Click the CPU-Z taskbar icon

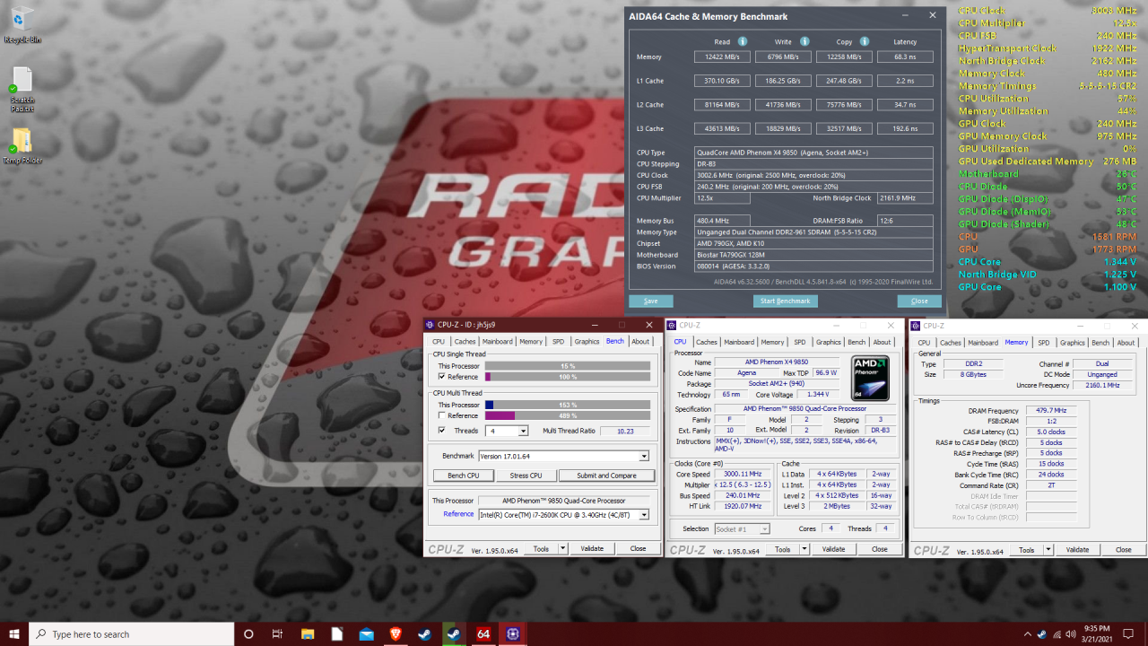(x=512, y=633)
